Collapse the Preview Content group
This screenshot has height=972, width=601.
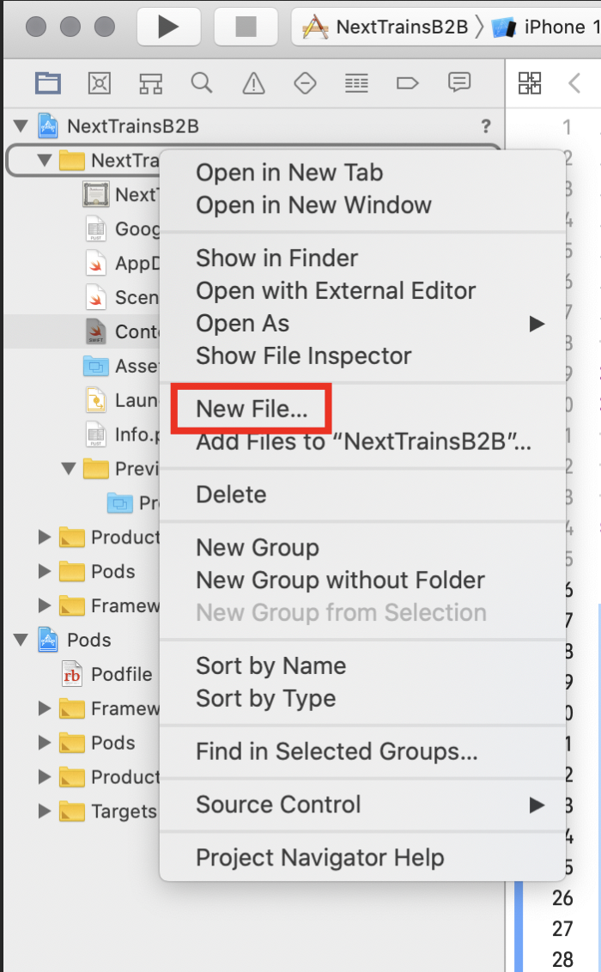[69, 469]
